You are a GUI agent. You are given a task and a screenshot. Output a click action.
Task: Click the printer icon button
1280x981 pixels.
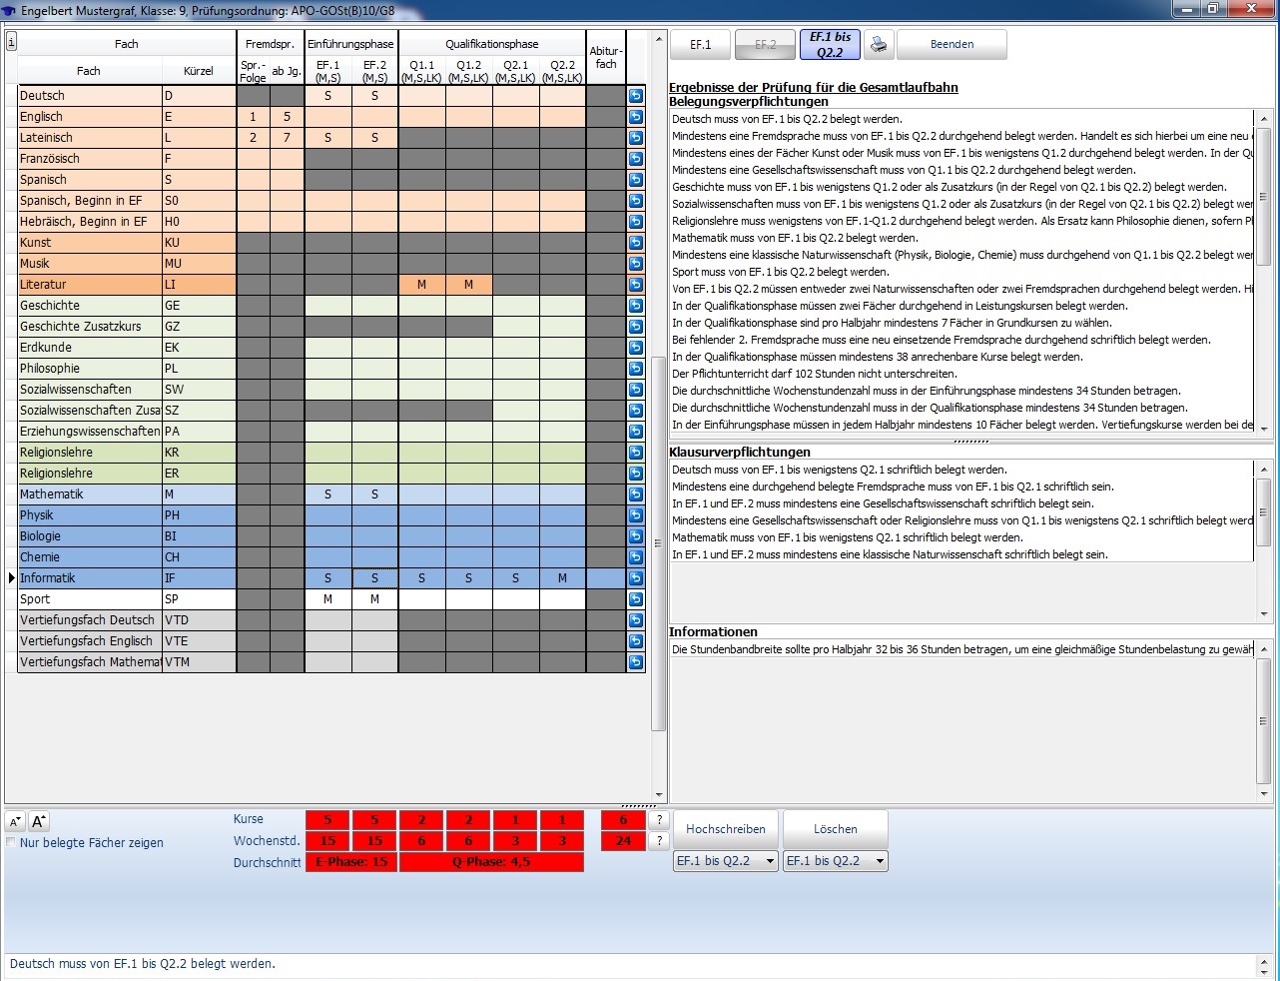click(x=879, y=45)
